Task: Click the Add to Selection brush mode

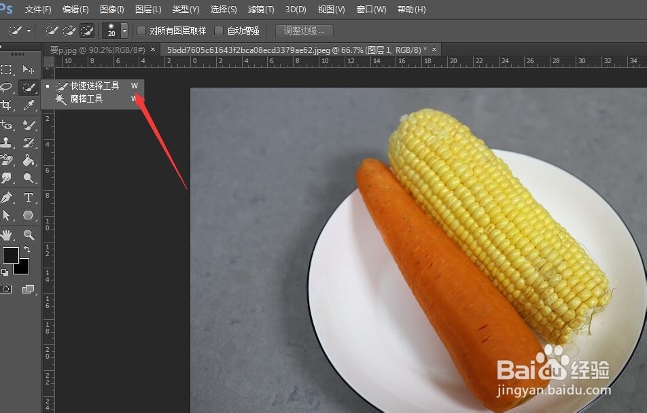Action: pyautogui.click(x=69, y=31)
